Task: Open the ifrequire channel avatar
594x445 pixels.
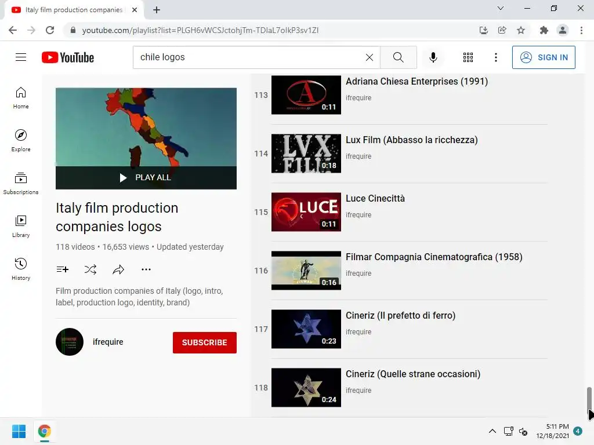Action: [70, 342]
